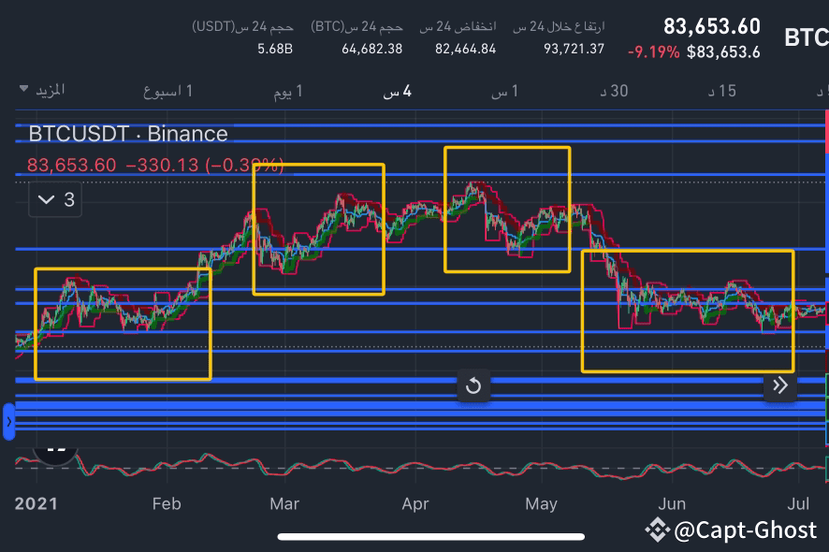Screen dimensions: 829x552
Task: Select the 30 د thirty-minute timeframe
Action: pyautogui.click(x=614, y=91)
